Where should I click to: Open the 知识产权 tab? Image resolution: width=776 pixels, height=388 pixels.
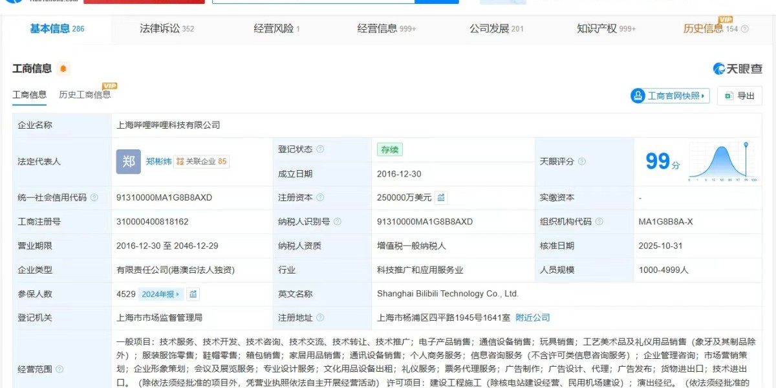click(606, 28)
